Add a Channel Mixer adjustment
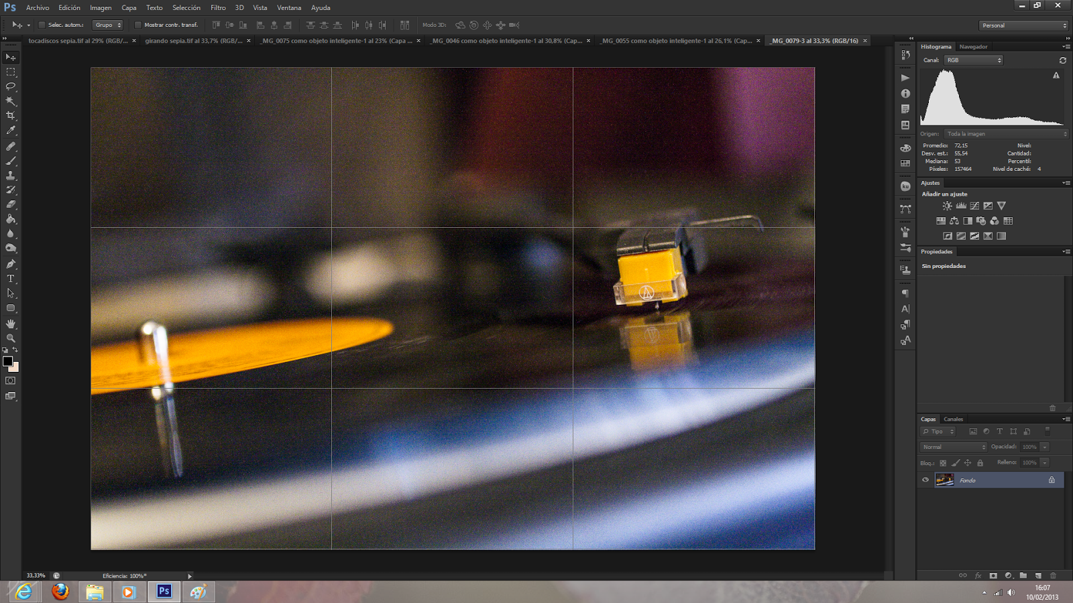Viewport: 1073px width, 603px height. click(x=995, y=220)
